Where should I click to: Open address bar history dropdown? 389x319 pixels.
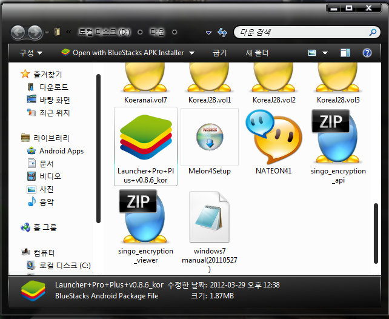tap(208, 33)
